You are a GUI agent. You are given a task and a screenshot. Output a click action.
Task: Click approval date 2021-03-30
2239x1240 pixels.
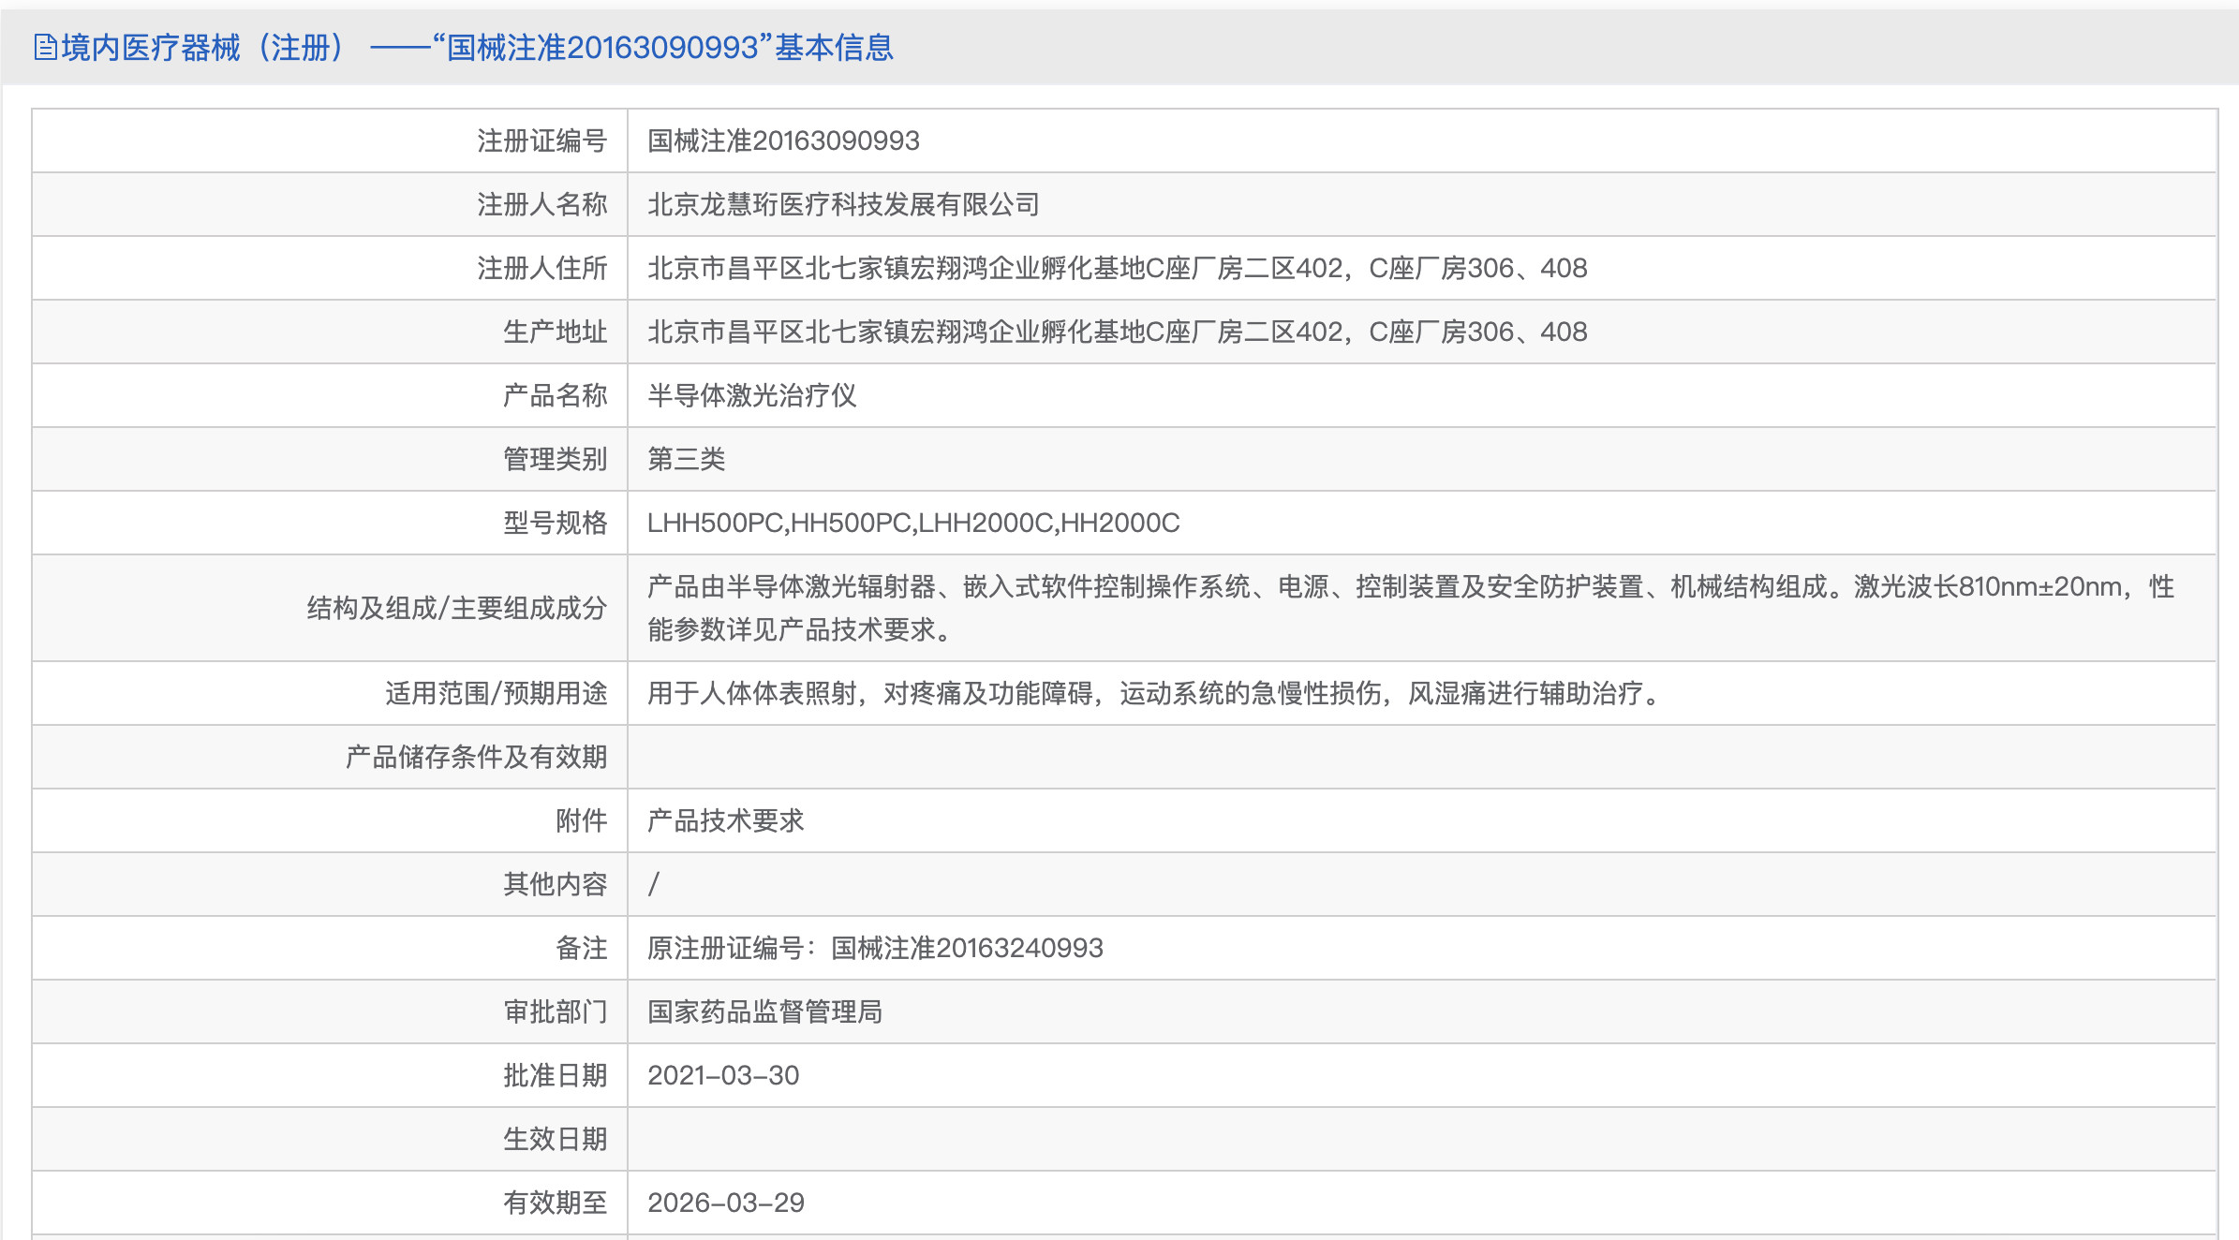[x=723, y=1075]
